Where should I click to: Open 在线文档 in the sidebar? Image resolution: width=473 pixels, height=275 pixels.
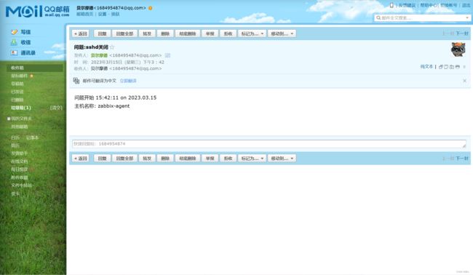[x=20, y=162]
